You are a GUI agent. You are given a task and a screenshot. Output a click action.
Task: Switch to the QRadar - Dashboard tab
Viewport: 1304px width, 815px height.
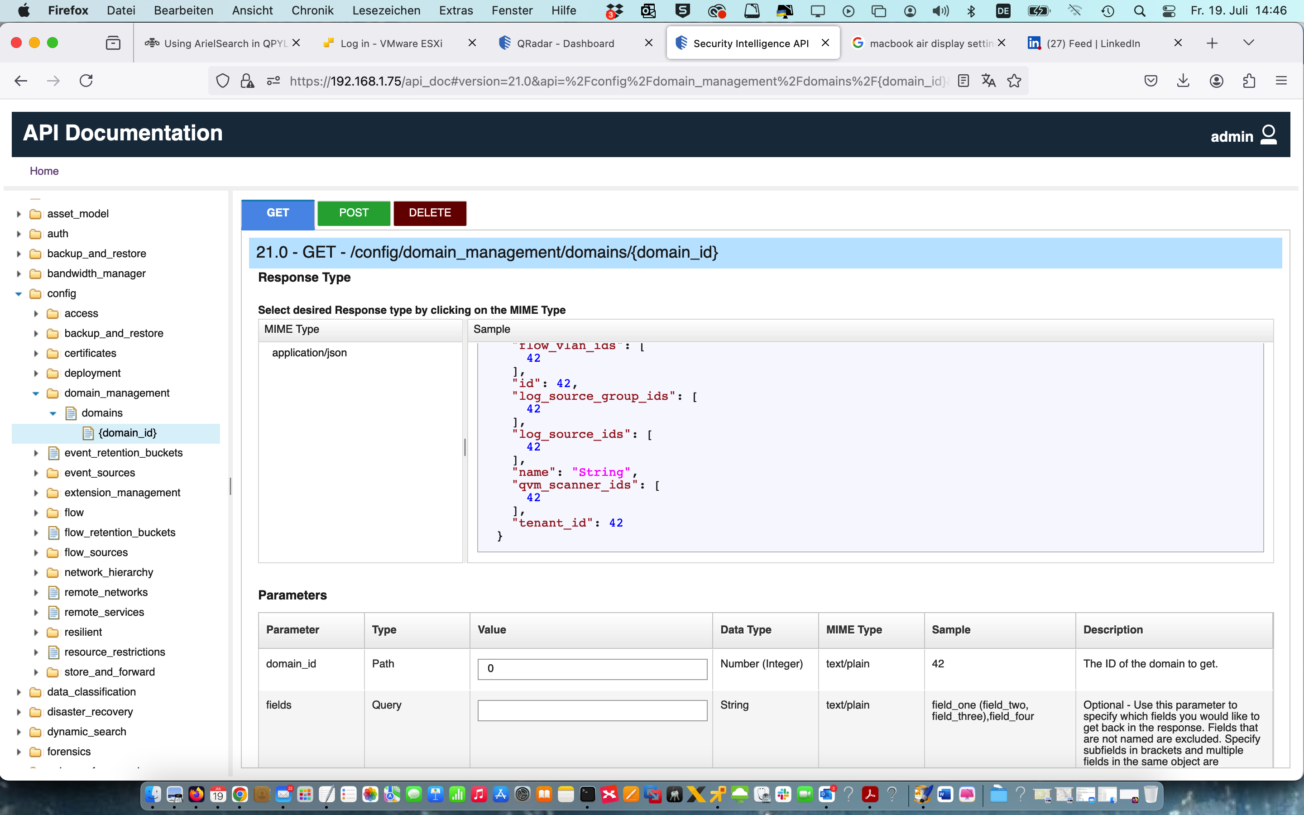[565, 43]
